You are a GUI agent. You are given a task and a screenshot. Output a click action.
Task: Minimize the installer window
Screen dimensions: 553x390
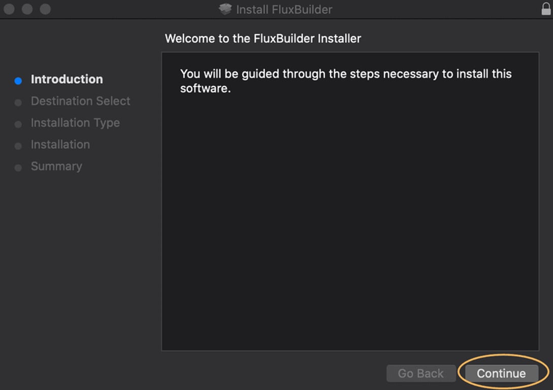[x=27, y=9]
